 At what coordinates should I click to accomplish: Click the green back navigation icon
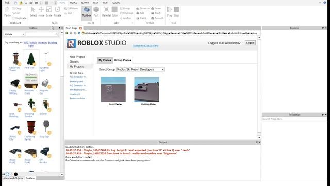tap(67, 33)
